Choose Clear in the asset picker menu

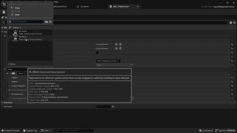pos(17,15)
